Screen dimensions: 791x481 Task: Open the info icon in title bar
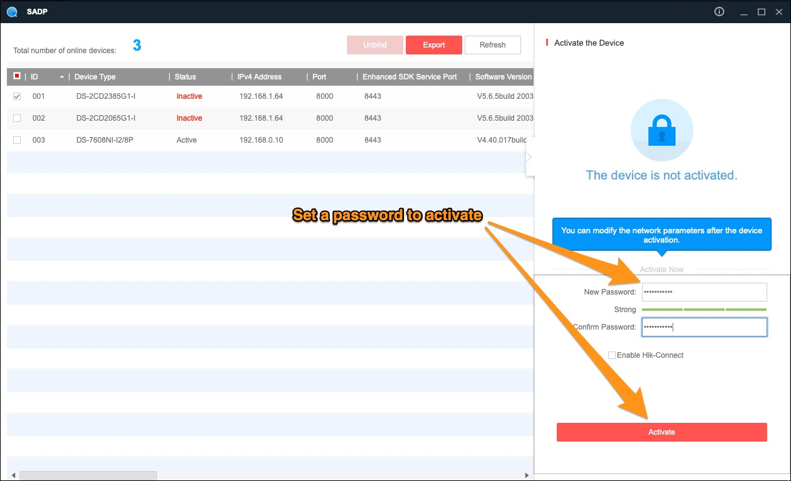(x=719, y=12)
